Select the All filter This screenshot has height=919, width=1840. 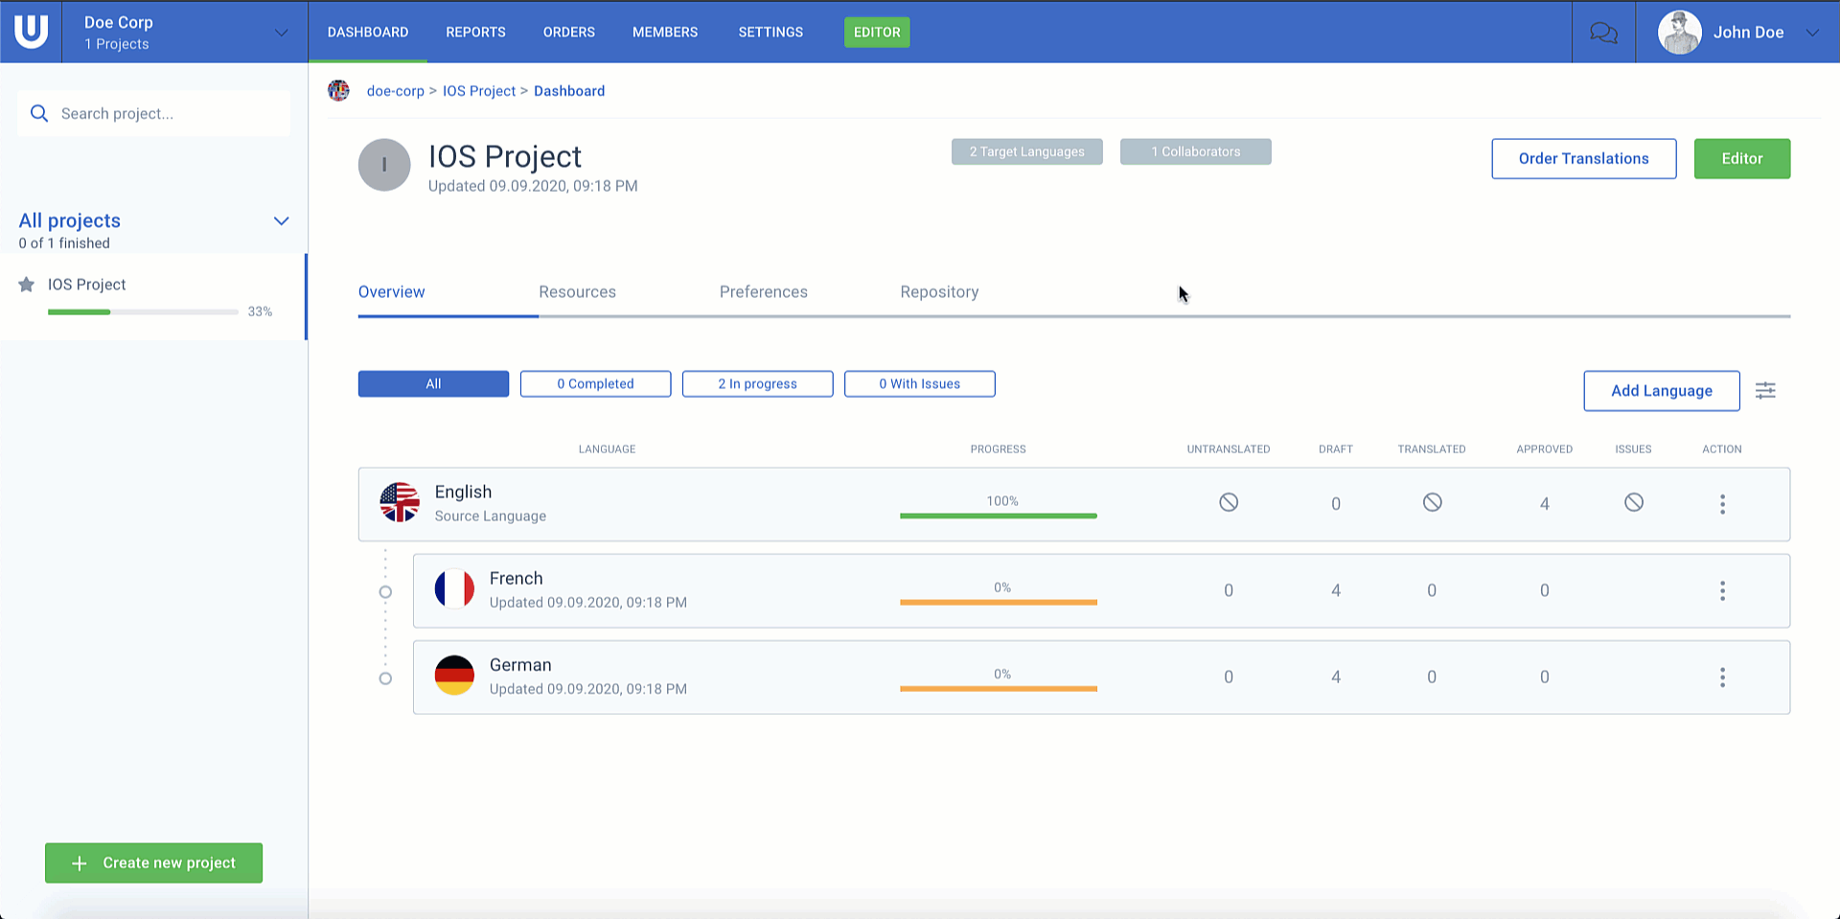(x=433, y=383)
